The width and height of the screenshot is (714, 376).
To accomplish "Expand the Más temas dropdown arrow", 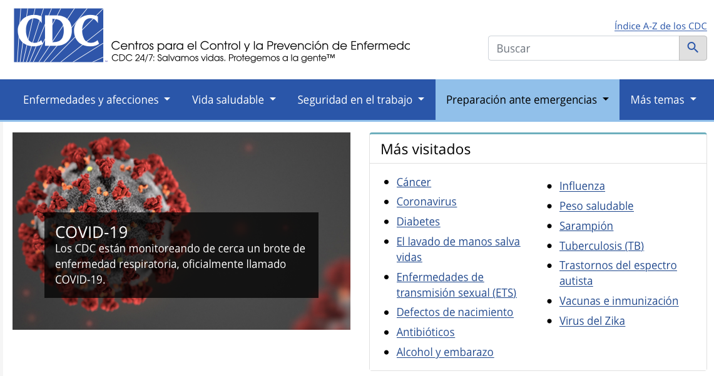I will [693, 99].
